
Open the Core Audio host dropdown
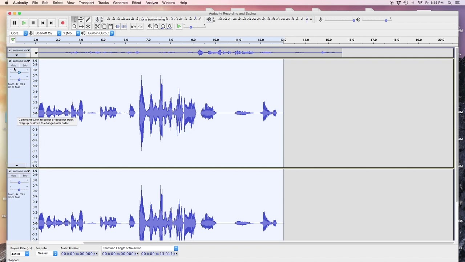pyautogui.click(x=19, y=33)
